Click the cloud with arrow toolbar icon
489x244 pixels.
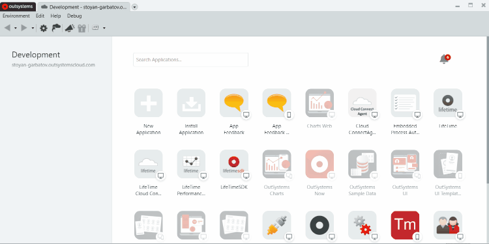[56, 28]
